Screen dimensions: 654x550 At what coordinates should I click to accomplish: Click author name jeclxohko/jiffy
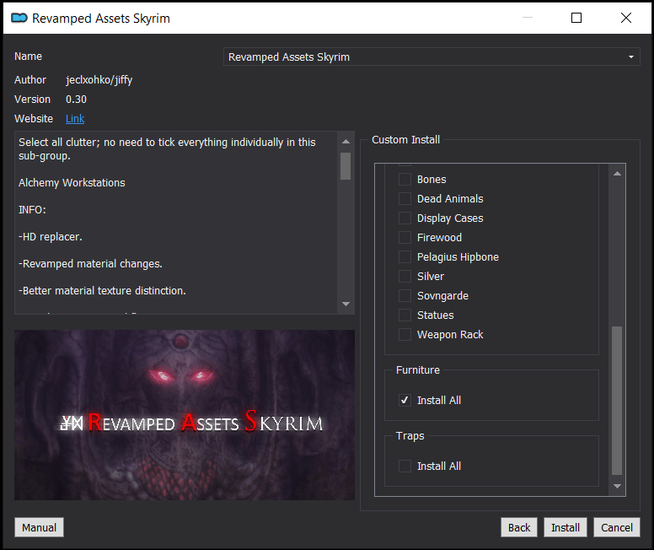tap(99, 80)
